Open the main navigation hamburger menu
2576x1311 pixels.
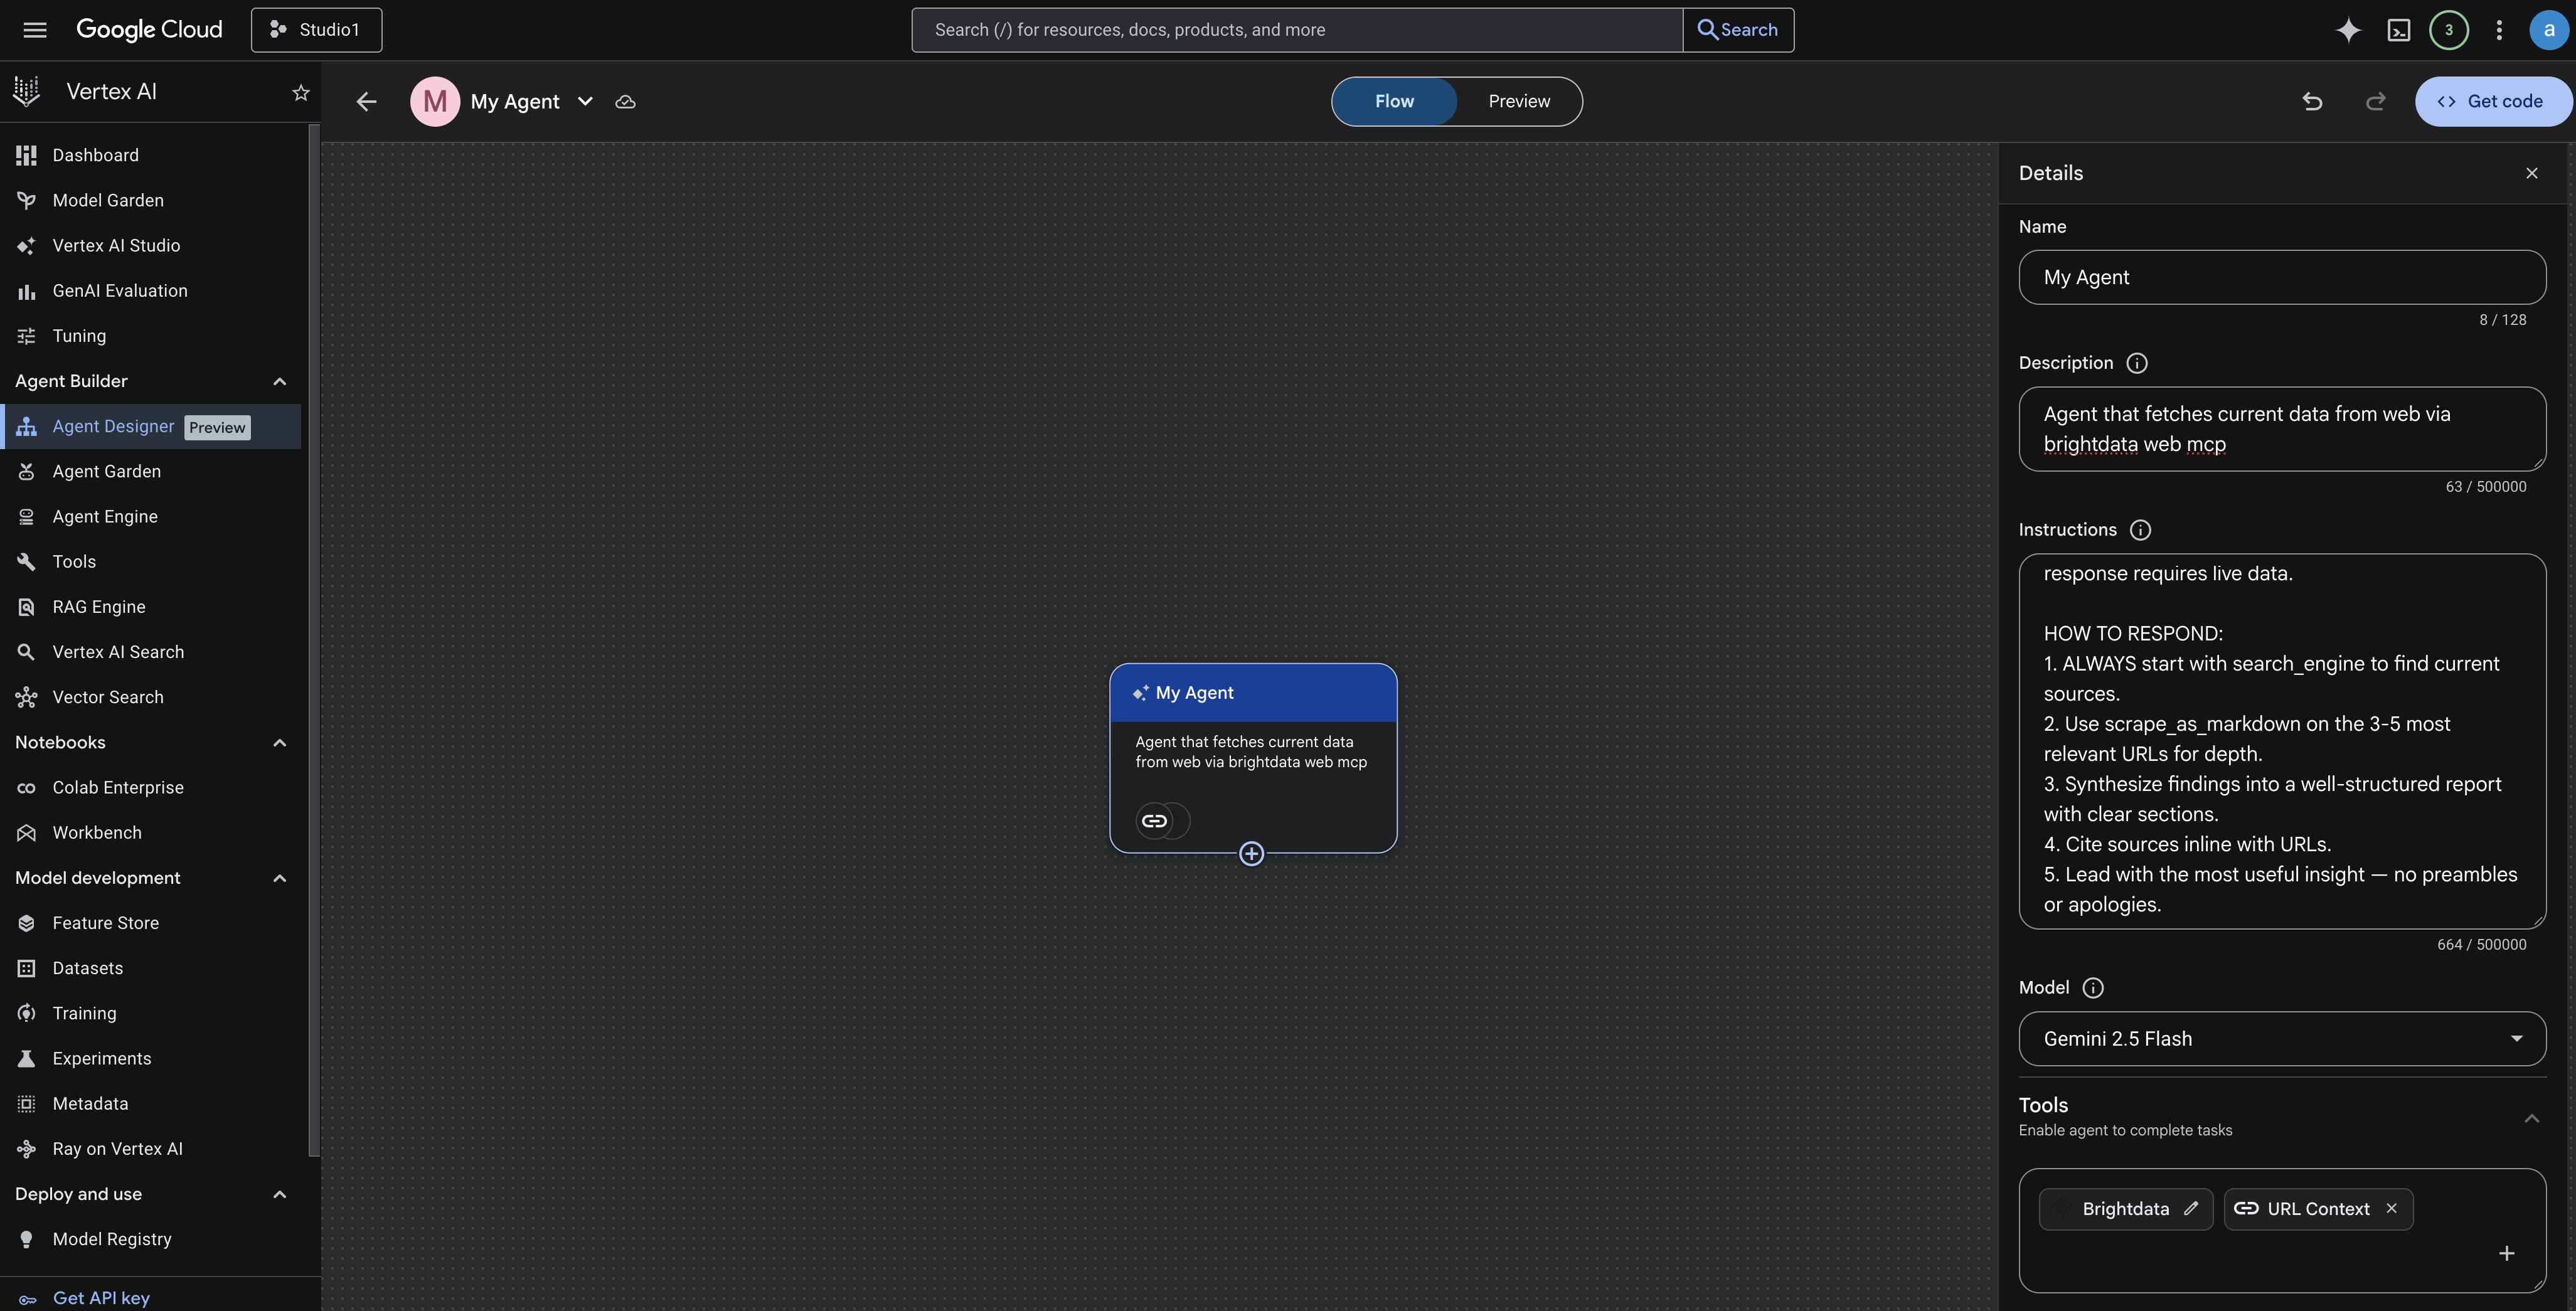[x=34, y=30]
